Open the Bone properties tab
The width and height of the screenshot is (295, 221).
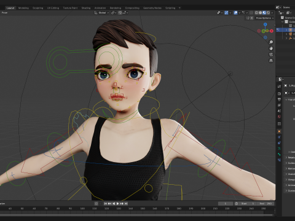pos(279,154)
